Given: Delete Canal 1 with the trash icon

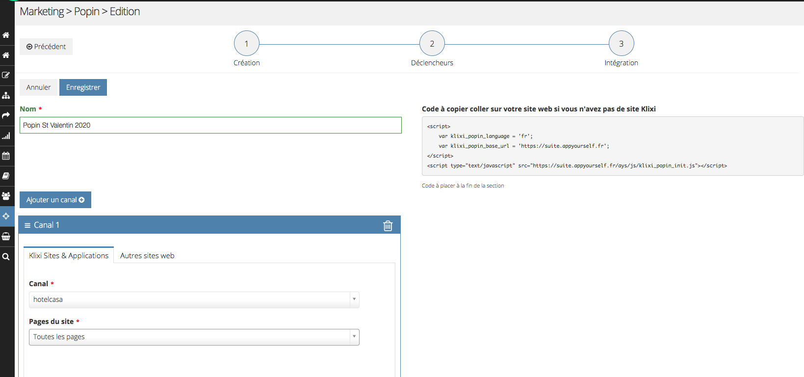Looking at the screenshot, I should pos(388,225).
